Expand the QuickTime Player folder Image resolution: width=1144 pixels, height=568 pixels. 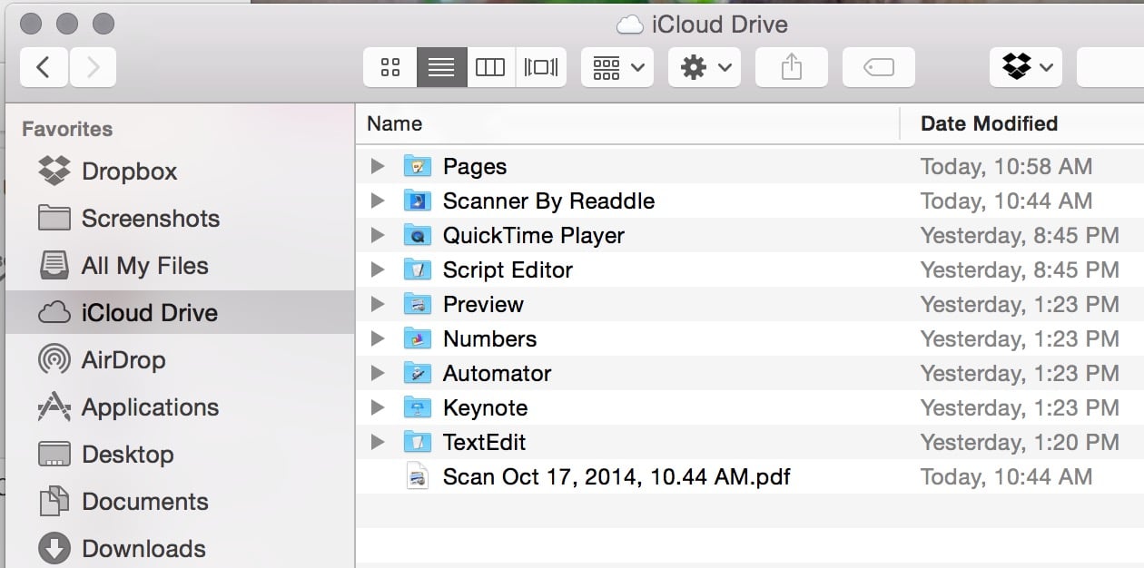coord(378,236)
